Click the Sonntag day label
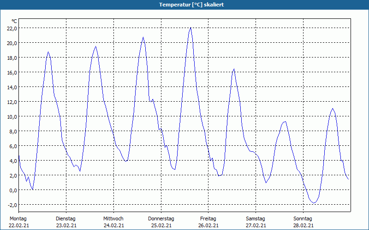The width and height of the screenshot is (369, 230). click(x=303, y=219)
